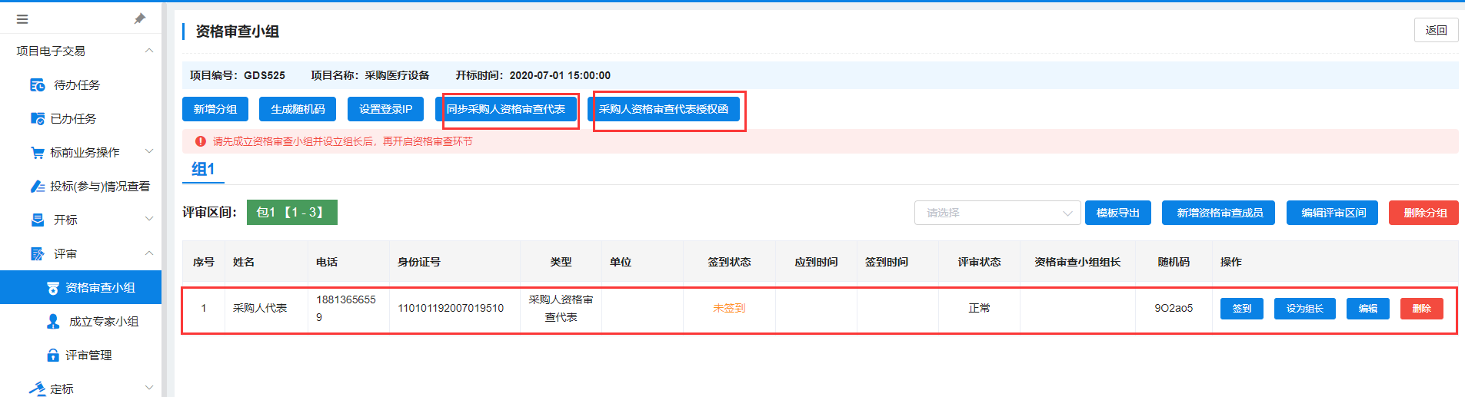The image size is (1465, 397).
Task: Click the 返回 button
Action: pos(1435,30)
